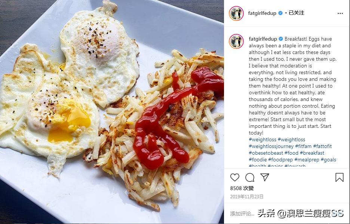
Task: Open the #obesetobeast hashtag
Action: pyautogui.click(x=266, y=153)
